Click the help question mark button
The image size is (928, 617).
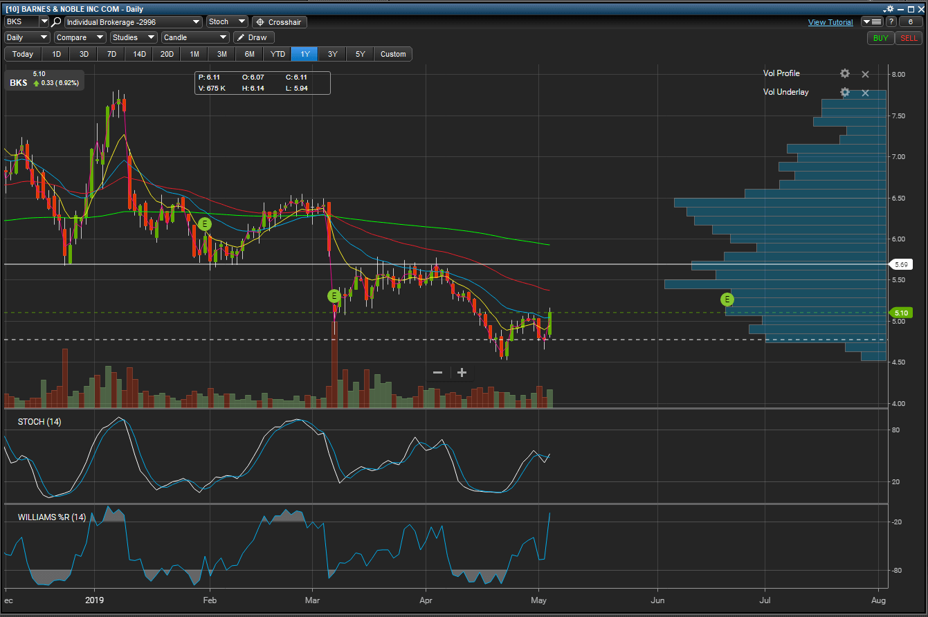point(891,22)
